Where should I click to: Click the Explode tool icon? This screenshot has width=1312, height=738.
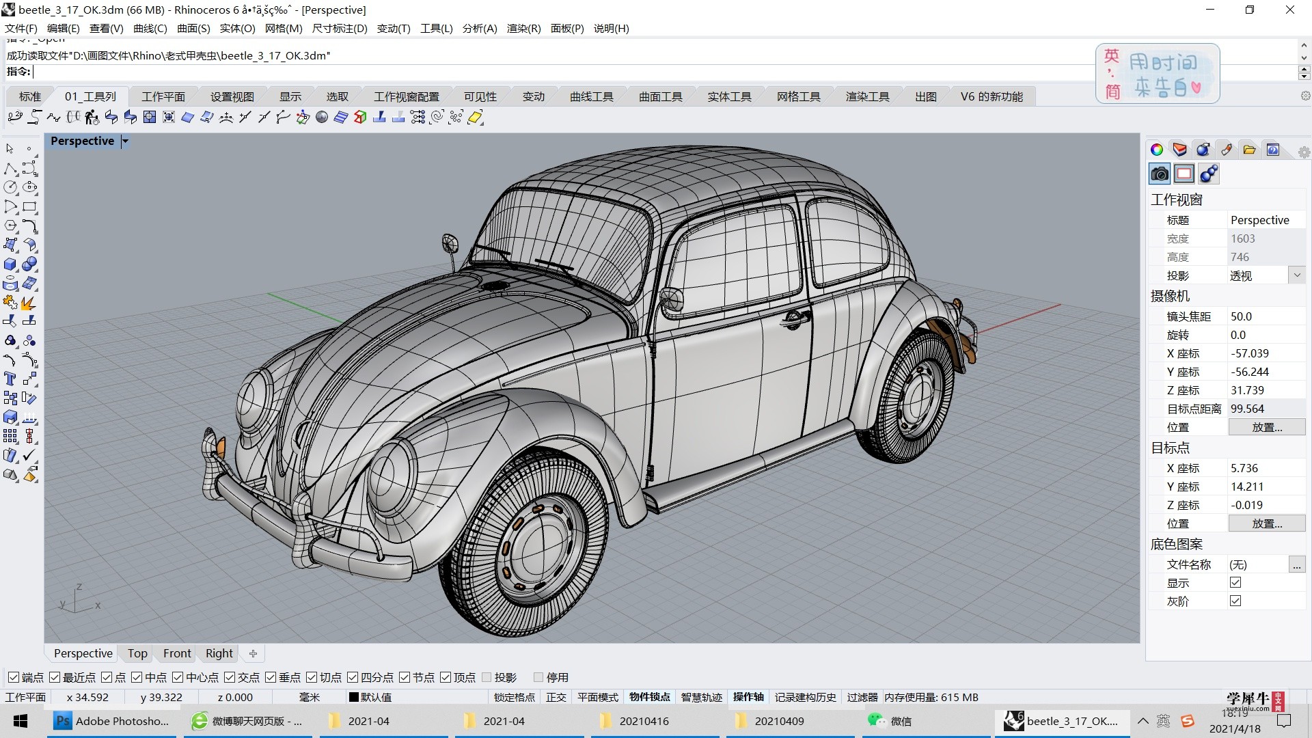pos(29,303)
